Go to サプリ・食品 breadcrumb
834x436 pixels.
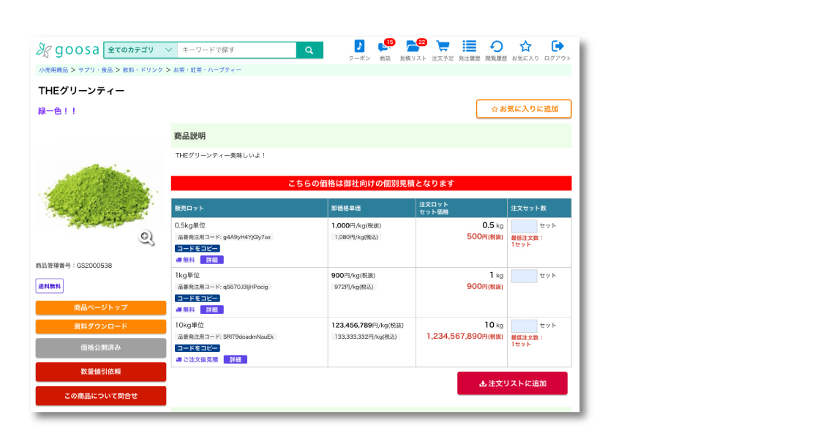coord(96,70)
